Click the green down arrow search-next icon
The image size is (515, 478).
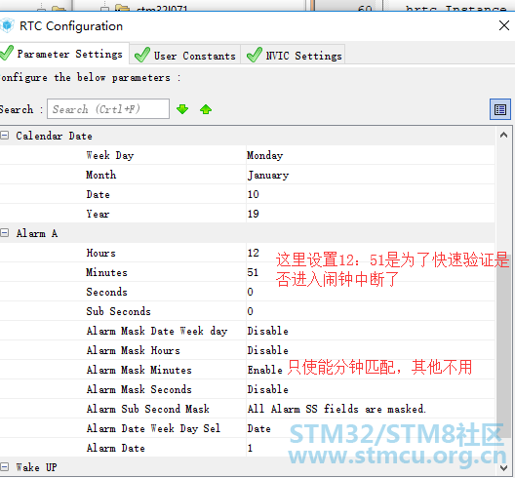click(x=182, y=109)
